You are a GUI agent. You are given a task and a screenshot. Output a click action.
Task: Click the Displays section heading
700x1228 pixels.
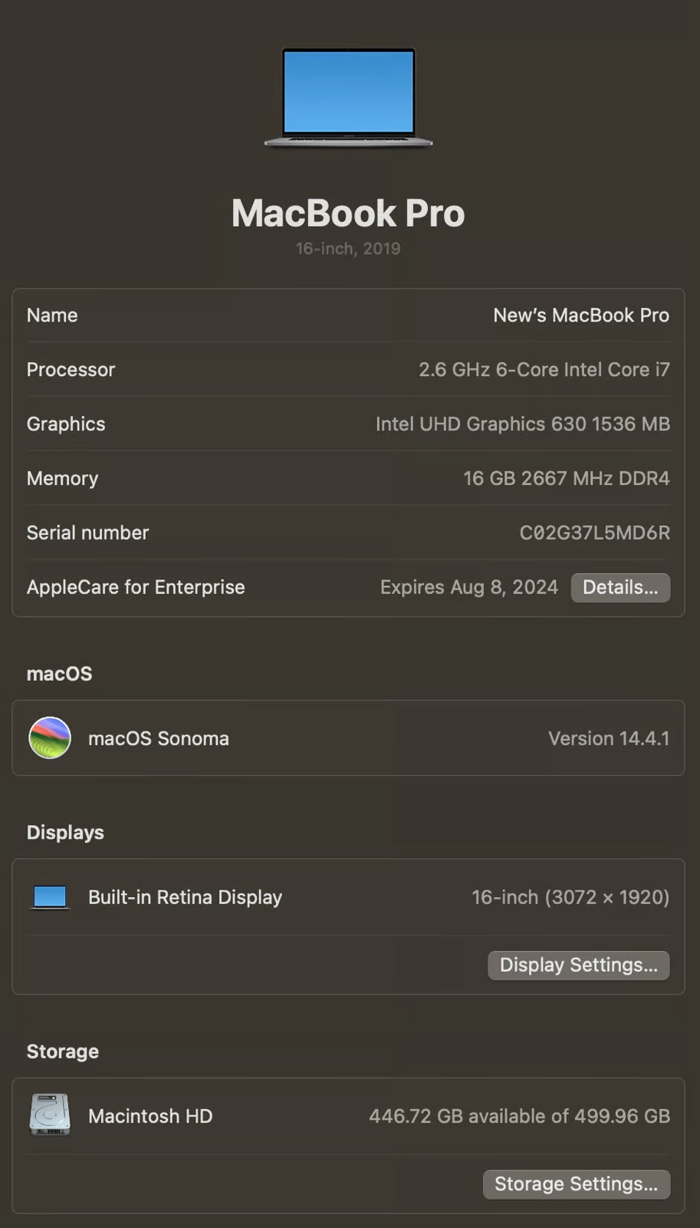point(65,833)
